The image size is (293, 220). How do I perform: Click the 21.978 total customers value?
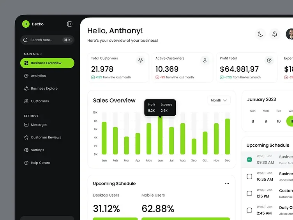[102, 69]
